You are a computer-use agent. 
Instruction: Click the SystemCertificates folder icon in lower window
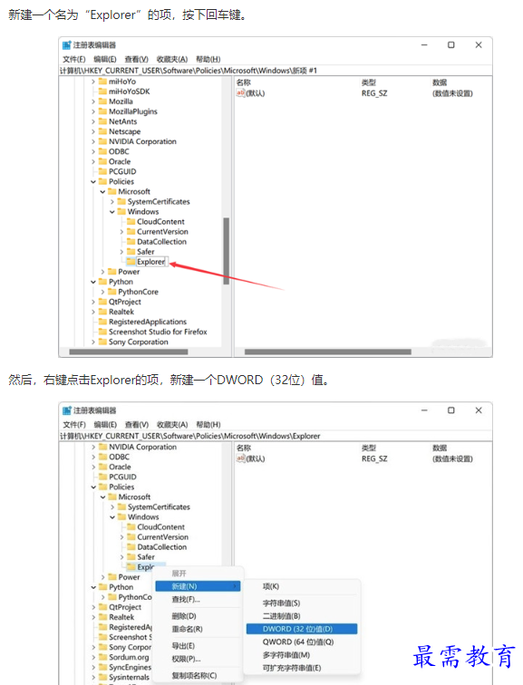click(121, 507)
